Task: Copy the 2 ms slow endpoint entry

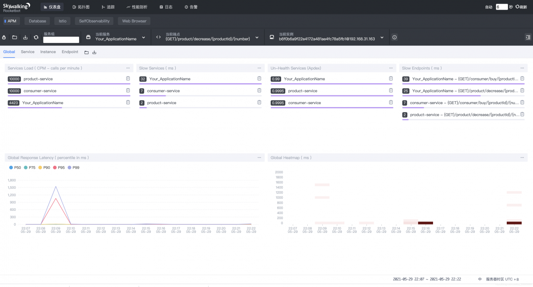Action: 522,114
